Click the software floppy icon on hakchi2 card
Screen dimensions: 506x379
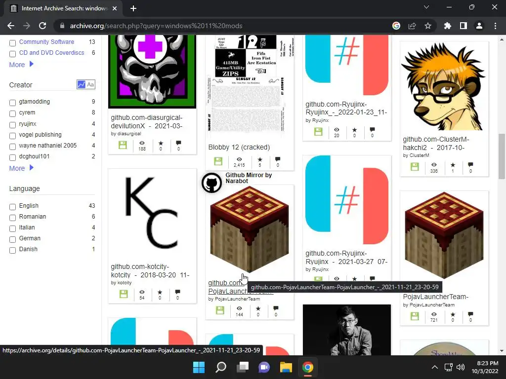(x=415, y=167)
